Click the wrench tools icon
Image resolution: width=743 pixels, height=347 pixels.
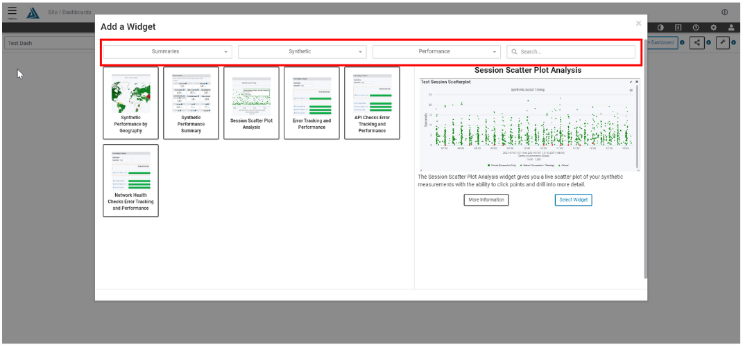point(722,43)
